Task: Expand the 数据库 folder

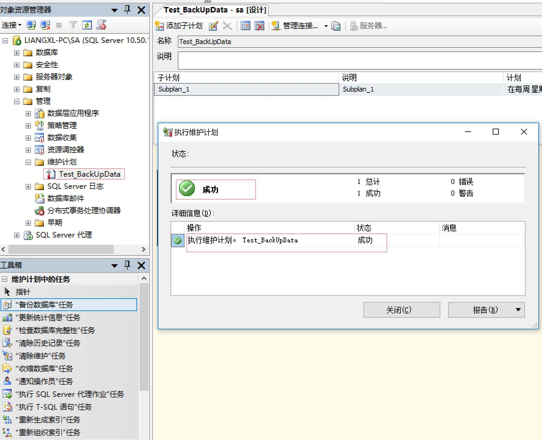Action: pyautogui.click(x=17, y=53)
